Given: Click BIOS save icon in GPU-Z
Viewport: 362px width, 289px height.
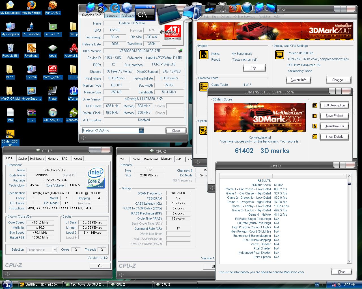Looking at the screenshot, I should pyautogui.click(x=180, y=51).
